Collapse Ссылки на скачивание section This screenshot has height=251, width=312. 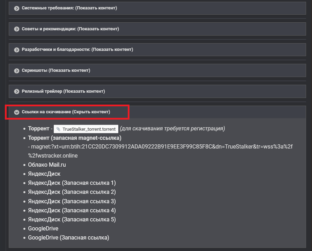tap(66, 112)
